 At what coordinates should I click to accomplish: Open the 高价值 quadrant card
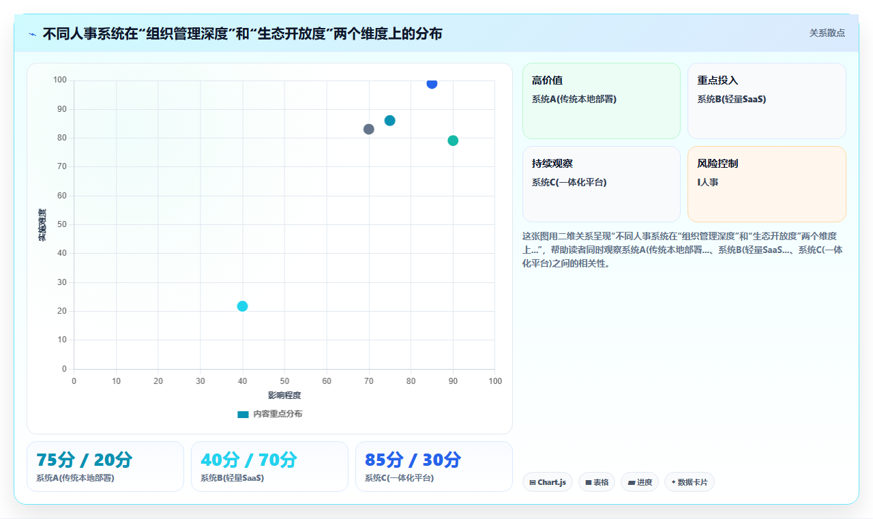pyautogui.click(x=602, y=101)
